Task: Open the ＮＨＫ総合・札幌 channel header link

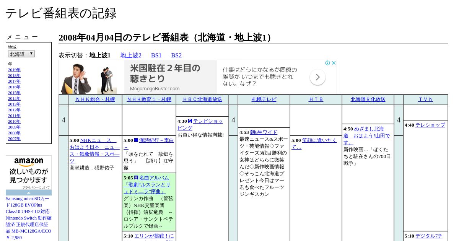Action: tap(95, 99)
